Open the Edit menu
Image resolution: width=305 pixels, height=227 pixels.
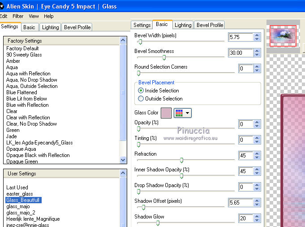[x=4, y=16]
